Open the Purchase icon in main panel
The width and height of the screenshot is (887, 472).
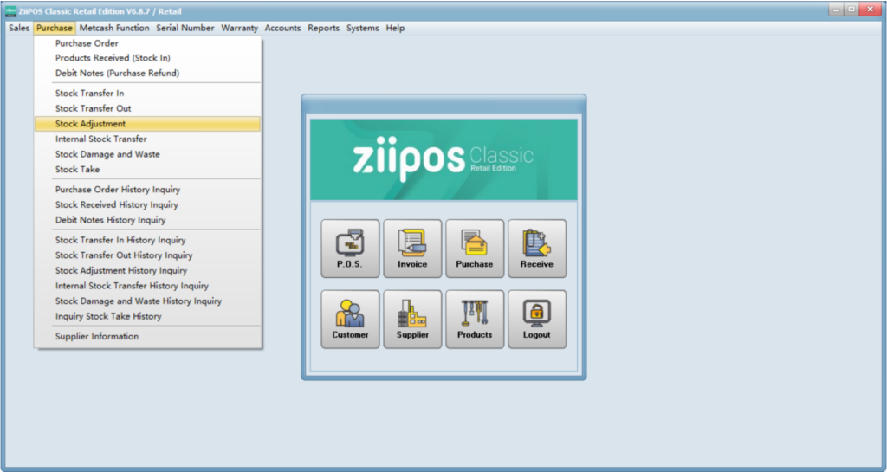click(x=475, y=249)
